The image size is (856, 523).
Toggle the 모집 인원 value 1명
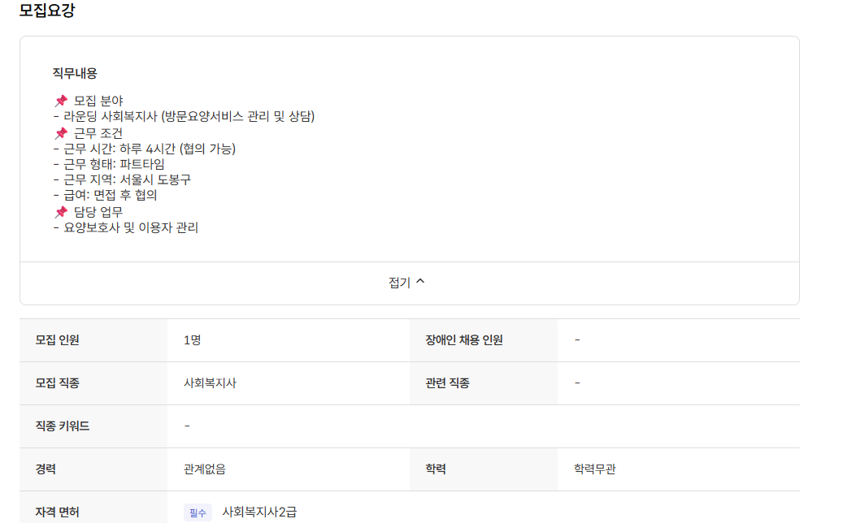tap(192, 340)
